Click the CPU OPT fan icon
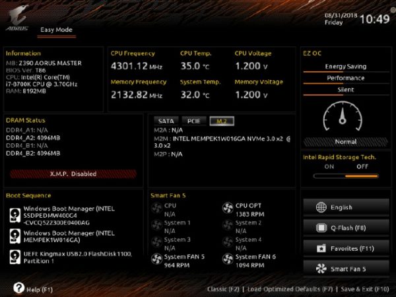The image size is (396, 297). coord(228,208)
